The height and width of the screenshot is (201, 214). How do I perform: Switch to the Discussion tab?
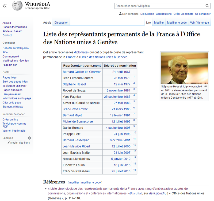coord(61,23)
